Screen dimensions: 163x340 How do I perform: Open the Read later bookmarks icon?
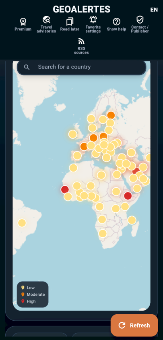click(70, 22)
